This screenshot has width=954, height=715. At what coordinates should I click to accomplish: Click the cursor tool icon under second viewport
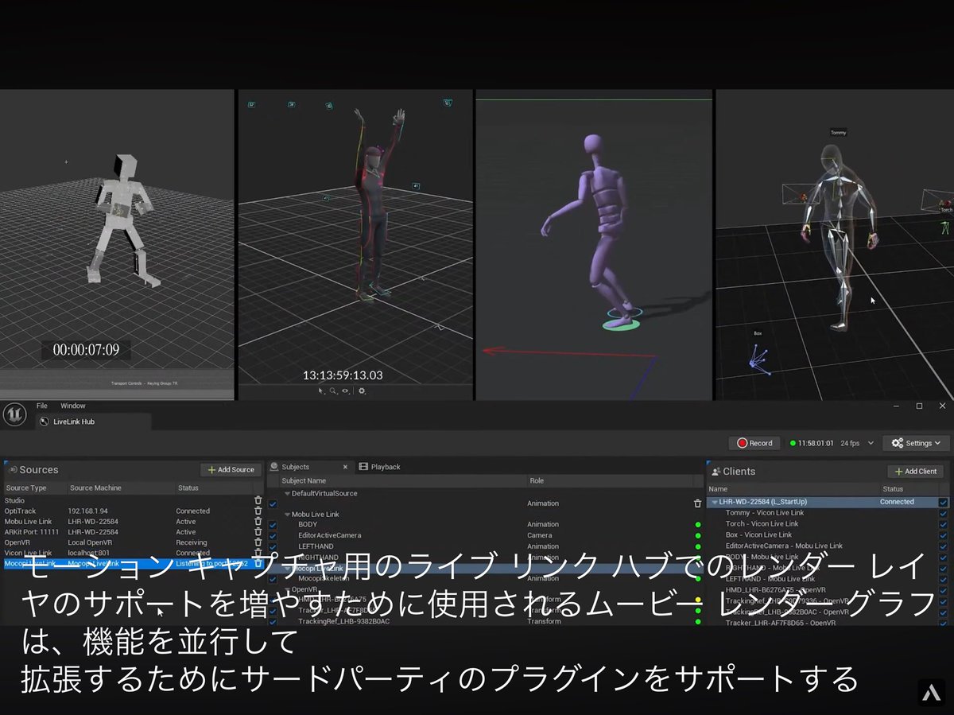tap(321, 391)
